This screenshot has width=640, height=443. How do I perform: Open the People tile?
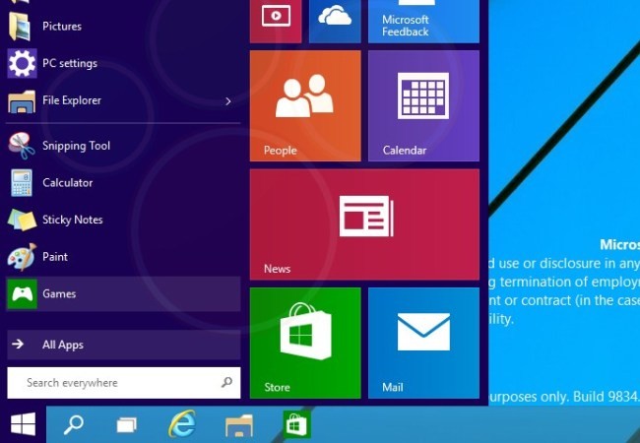tap(305, 105)
